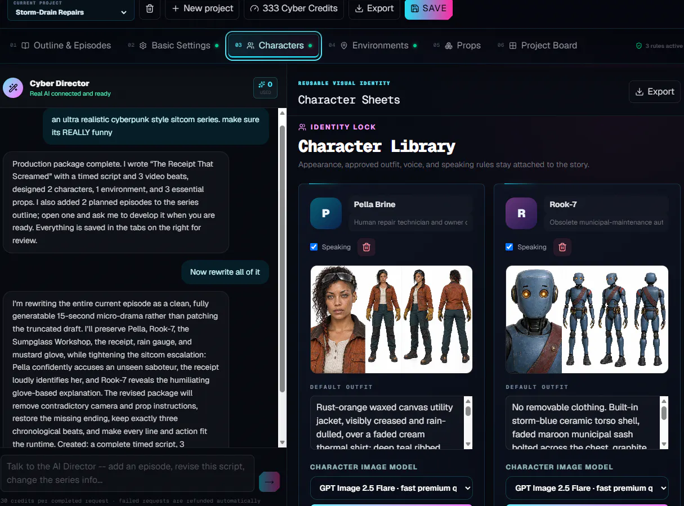Click the Rook-7 avatar tile

click(x=521, y=213)
